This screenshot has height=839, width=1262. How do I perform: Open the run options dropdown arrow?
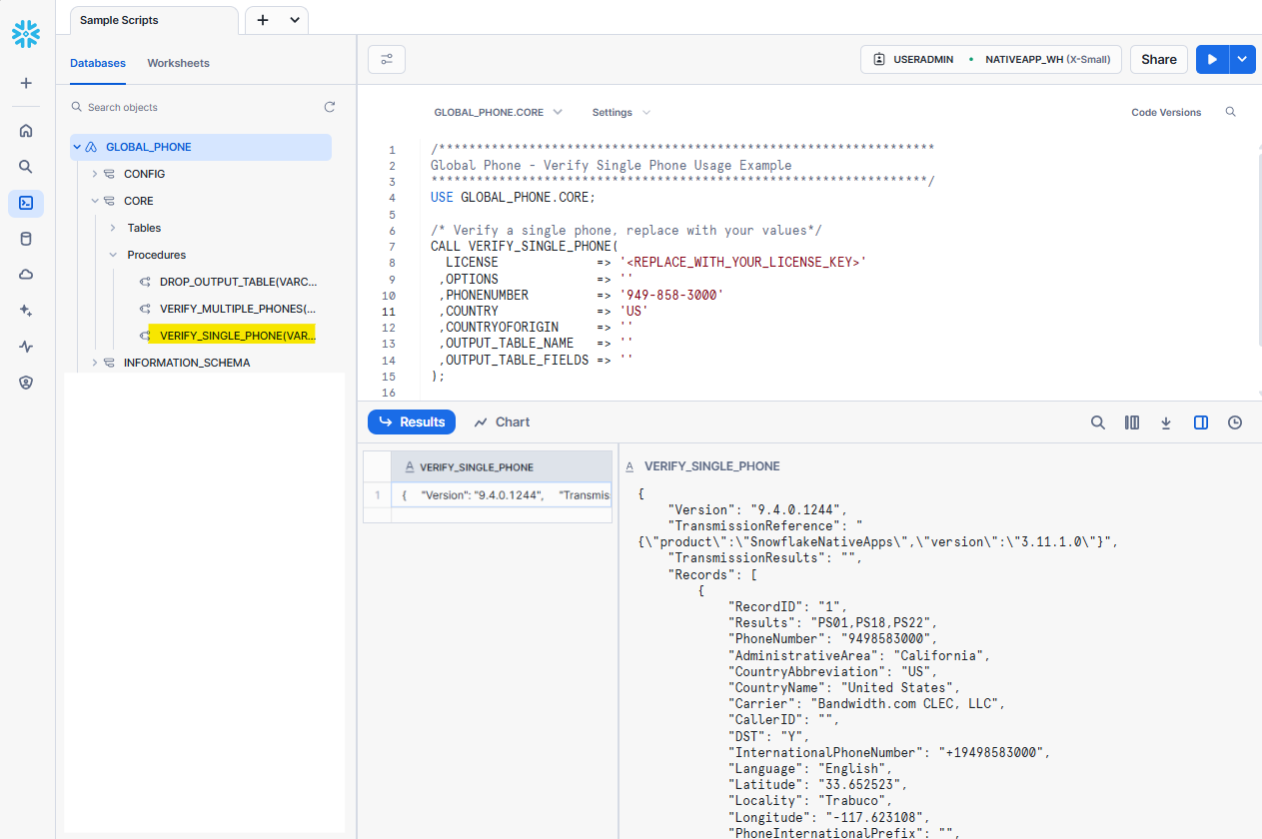tap(1242, 59)
